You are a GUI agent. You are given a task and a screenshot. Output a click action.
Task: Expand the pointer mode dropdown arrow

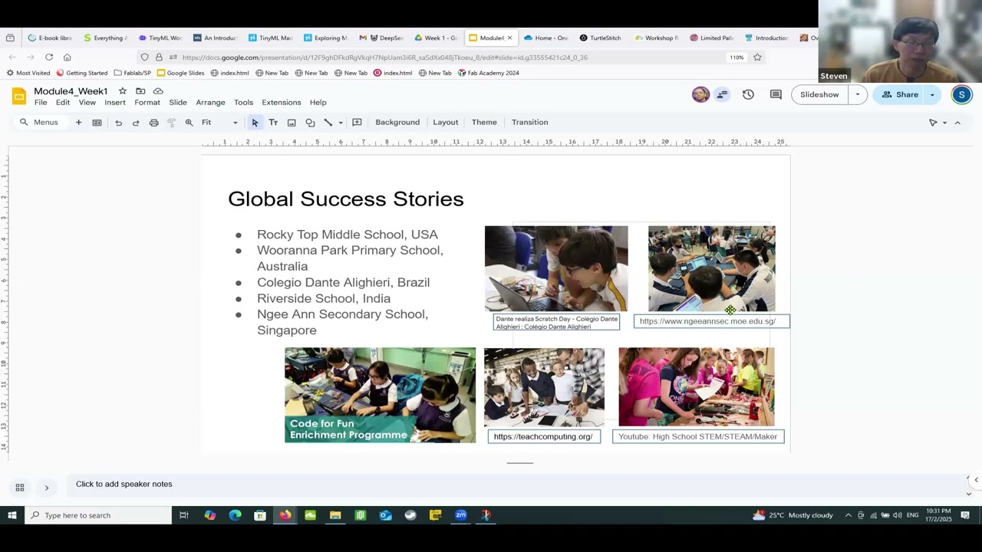tap(944, 123)
